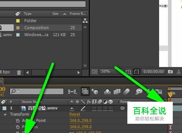Viewport: 182px width, 133px height.
Task: Click the Frame R... column header
Action: 78,14
